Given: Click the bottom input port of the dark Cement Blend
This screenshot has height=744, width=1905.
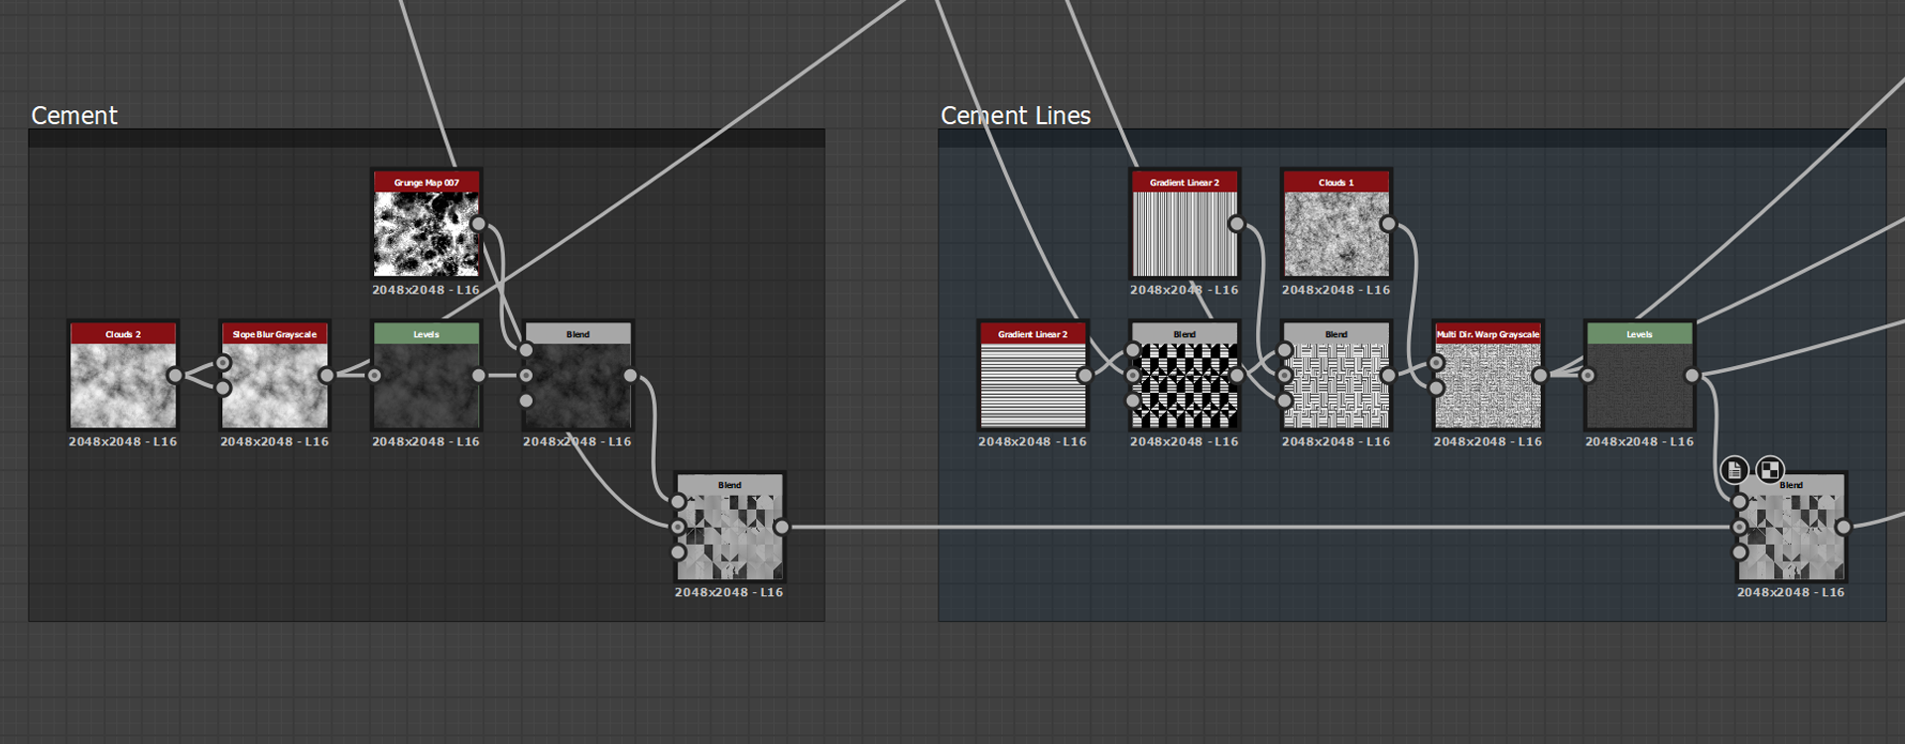Looking at the screenshot, I should pyautogui.click(x=526, y=401).
